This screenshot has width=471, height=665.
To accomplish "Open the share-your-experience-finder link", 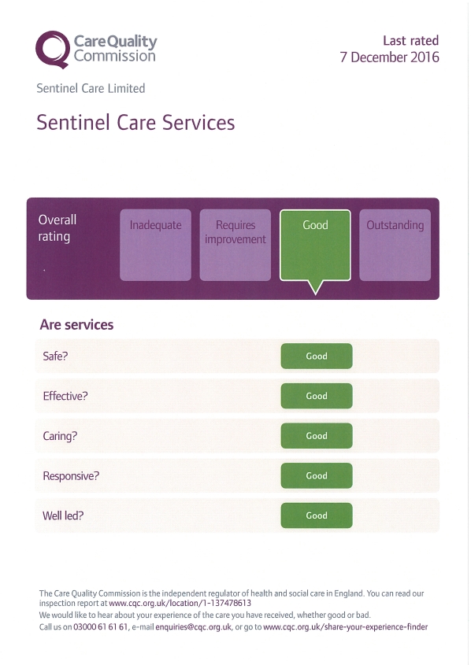I will pos(346,626).
